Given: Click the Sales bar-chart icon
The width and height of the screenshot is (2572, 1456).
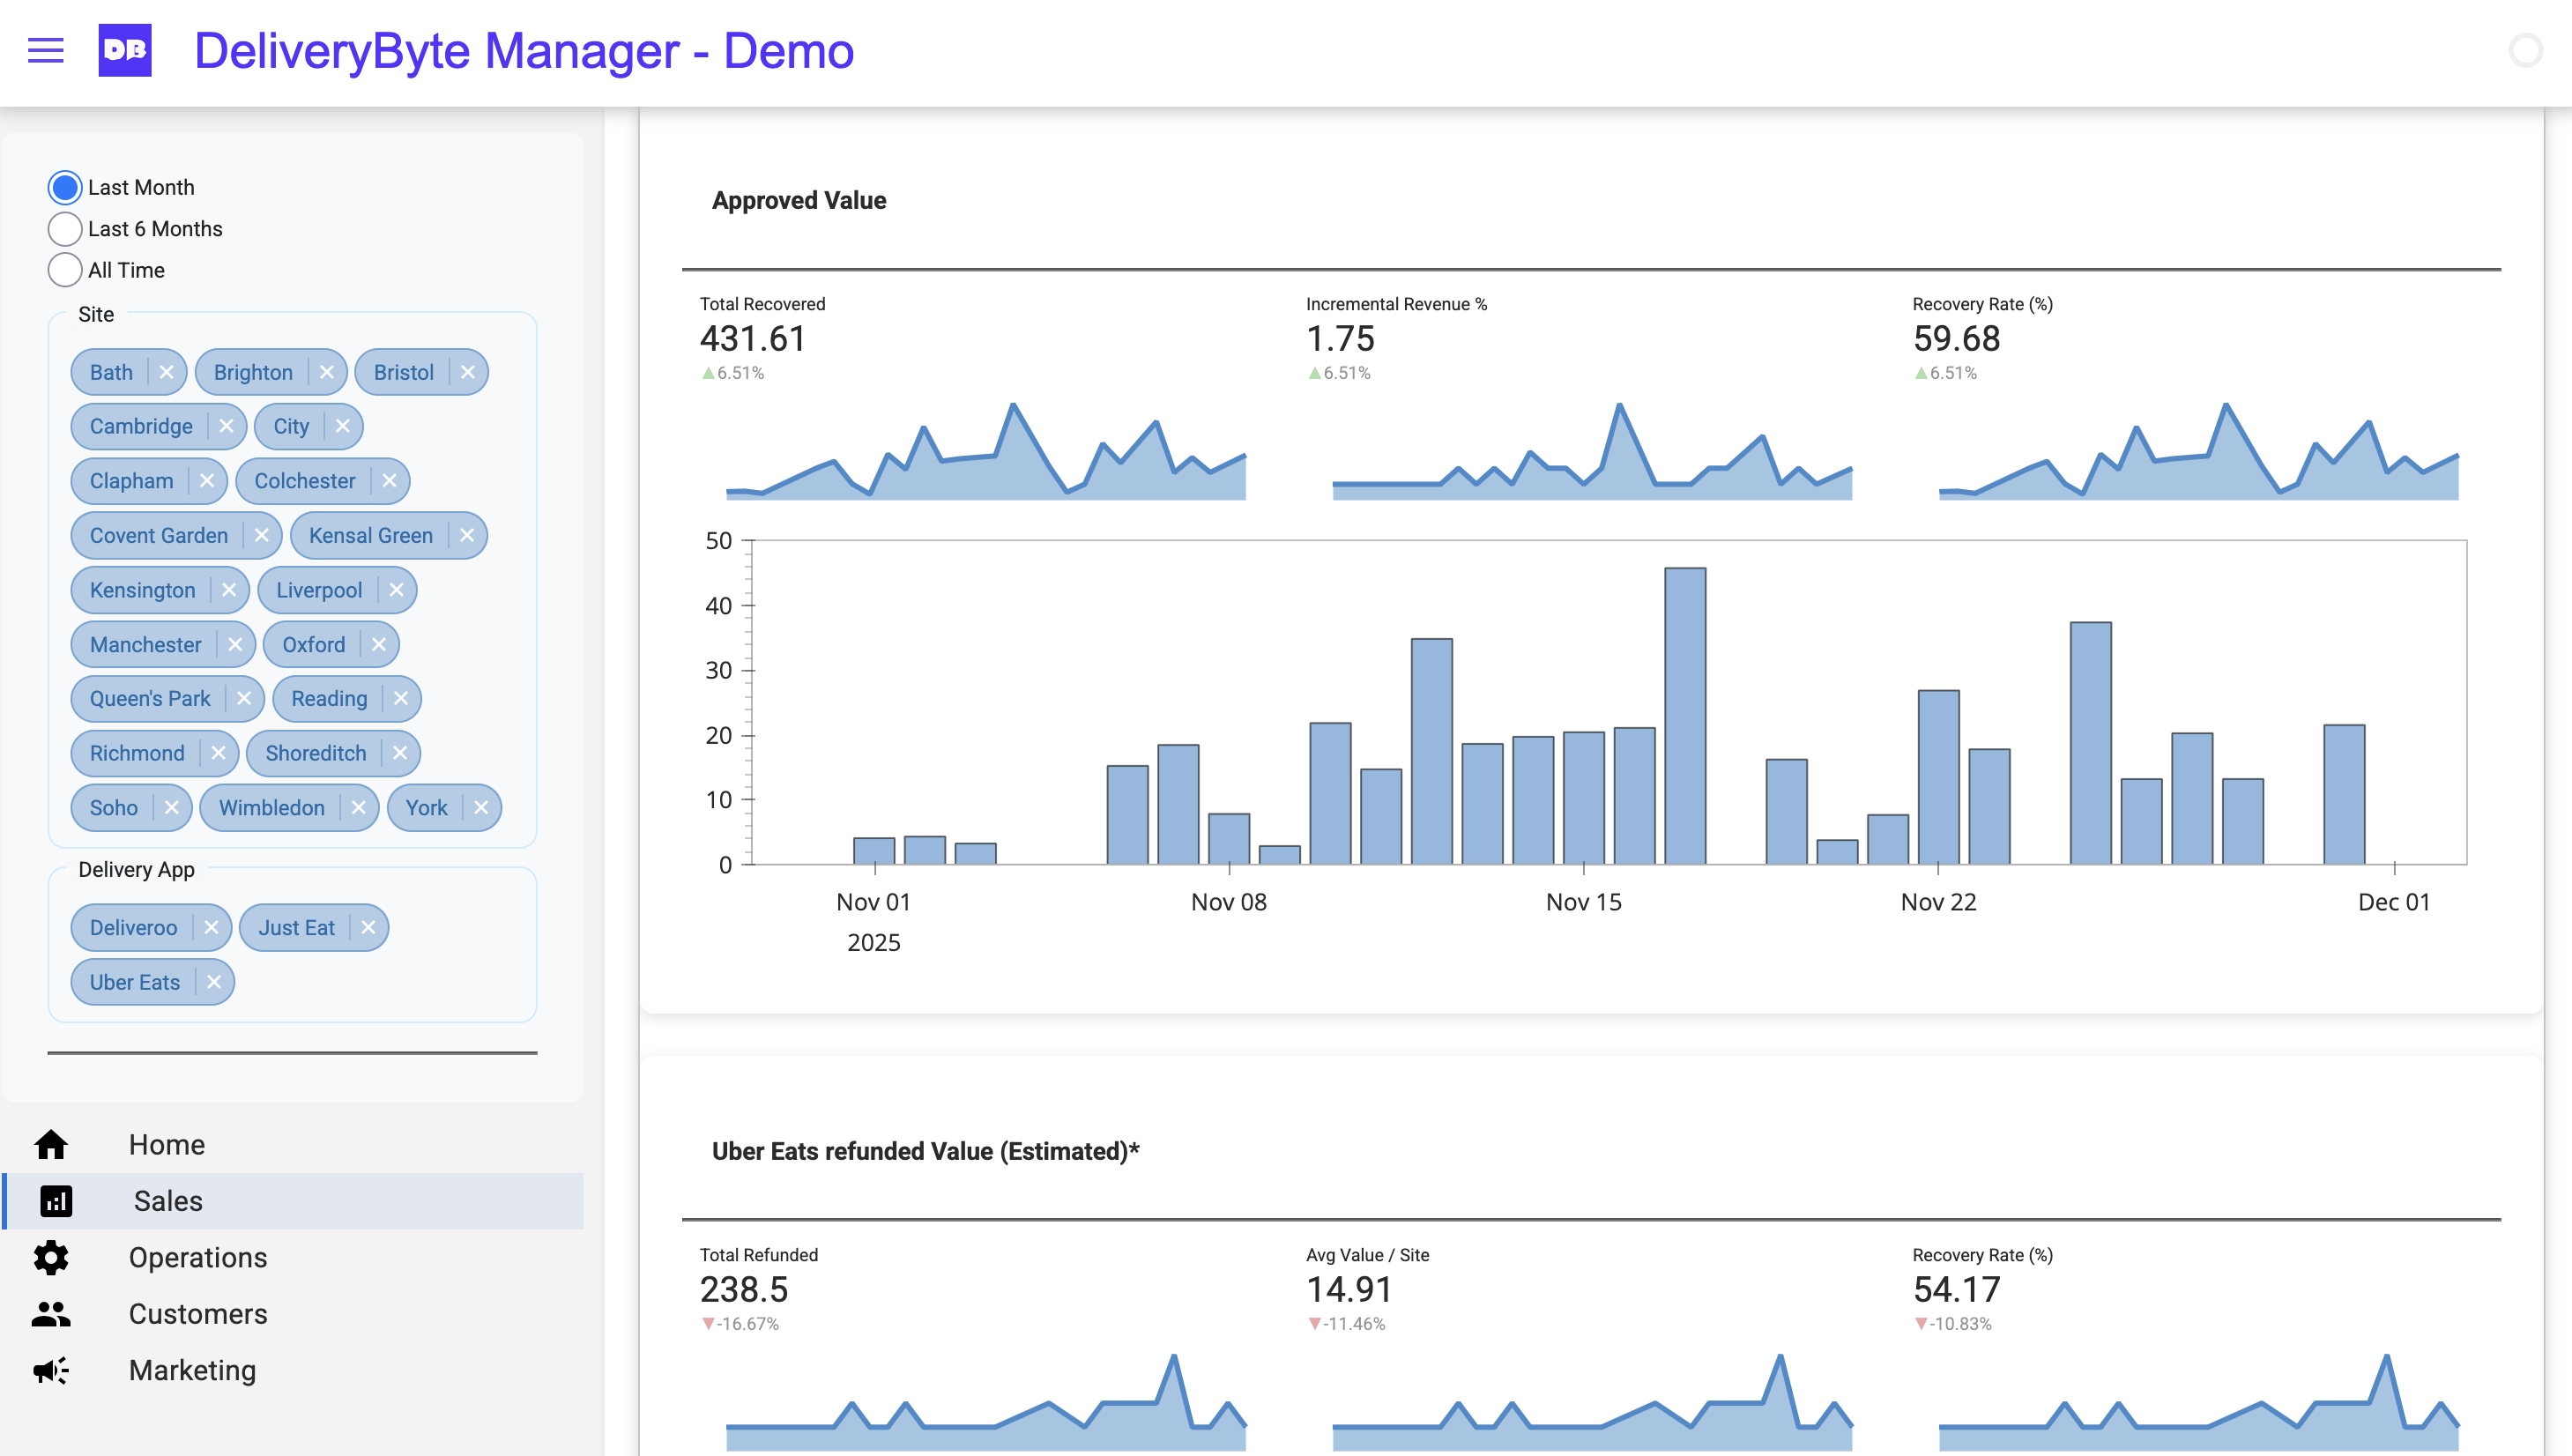Looking at the screenshot, I should 55,1200.
